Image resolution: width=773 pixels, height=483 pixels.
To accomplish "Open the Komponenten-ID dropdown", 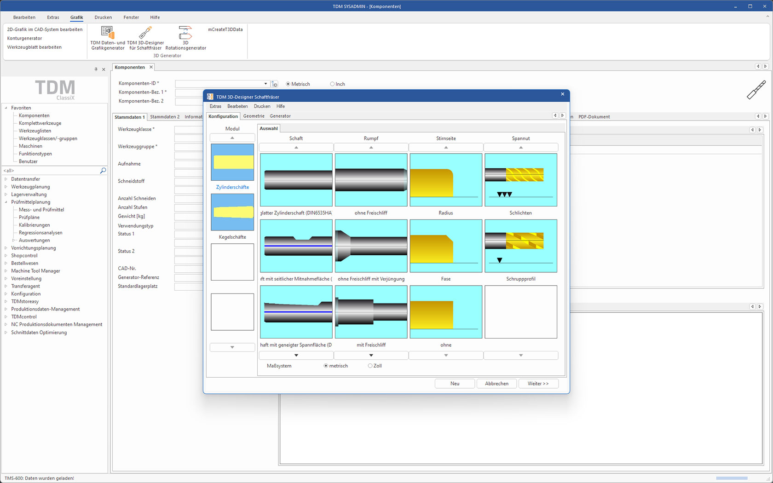I will click(x=265, y=84).
